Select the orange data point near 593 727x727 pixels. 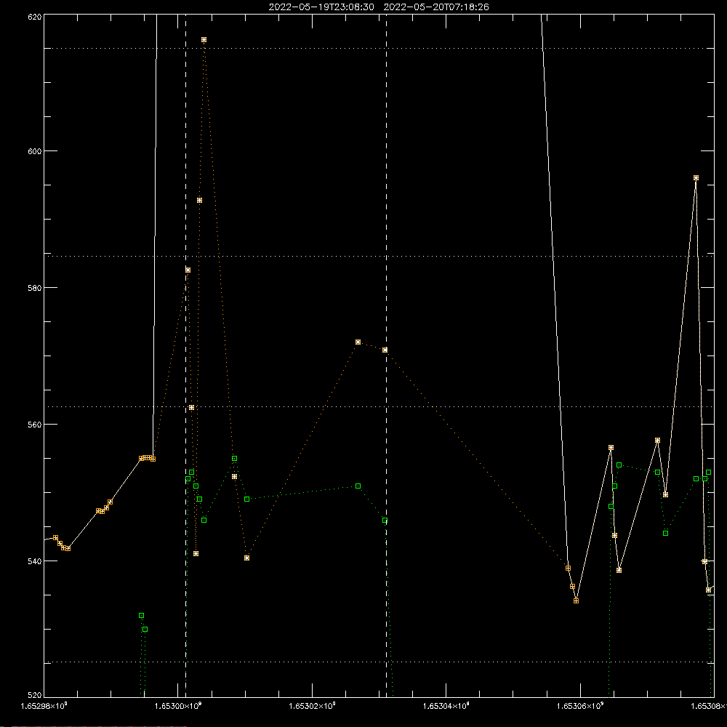199,201
